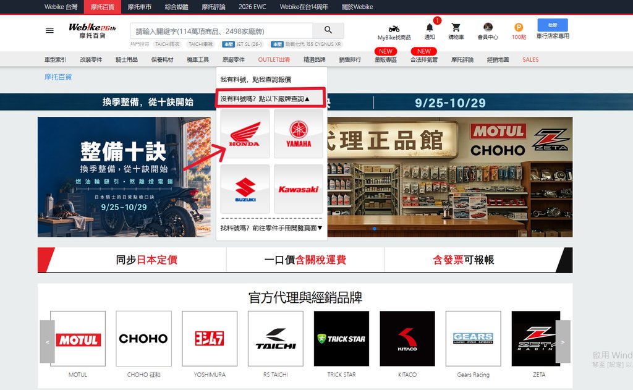Click 含發票可報帳 banner section
633x390 pixels.
click(x=464, y=260)
